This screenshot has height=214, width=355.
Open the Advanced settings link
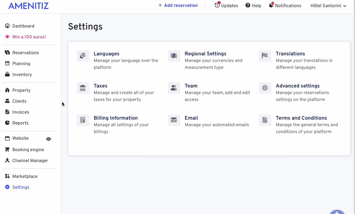(298, 86)
